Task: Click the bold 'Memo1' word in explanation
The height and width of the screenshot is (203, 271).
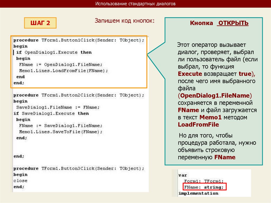Action: click(210, 117)
